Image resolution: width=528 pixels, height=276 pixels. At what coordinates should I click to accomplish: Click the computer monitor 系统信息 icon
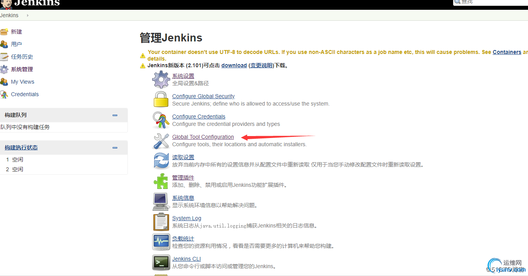pos(161,202)
